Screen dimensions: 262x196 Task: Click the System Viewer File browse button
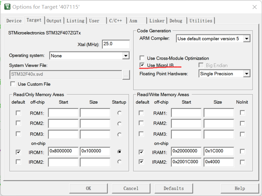126,75
